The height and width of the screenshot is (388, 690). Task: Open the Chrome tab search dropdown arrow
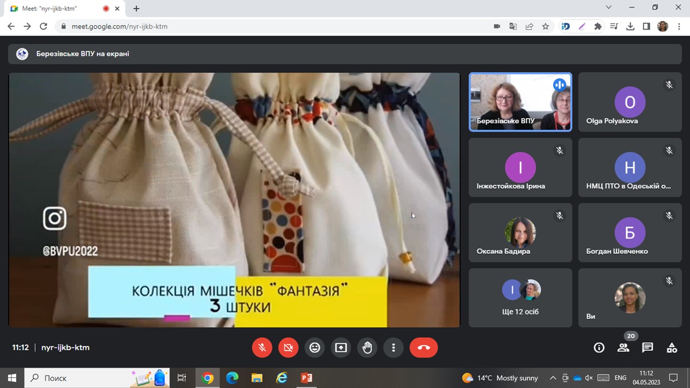click(609, 8)
